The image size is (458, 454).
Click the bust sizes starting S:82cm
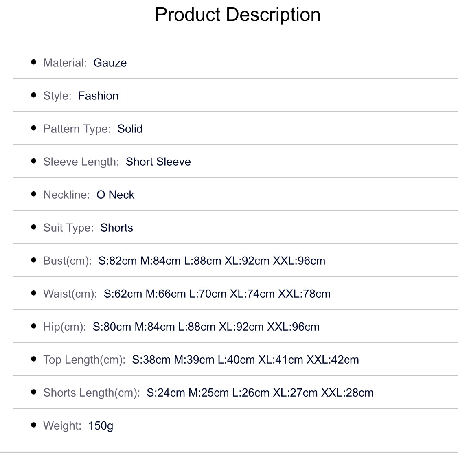212,261
